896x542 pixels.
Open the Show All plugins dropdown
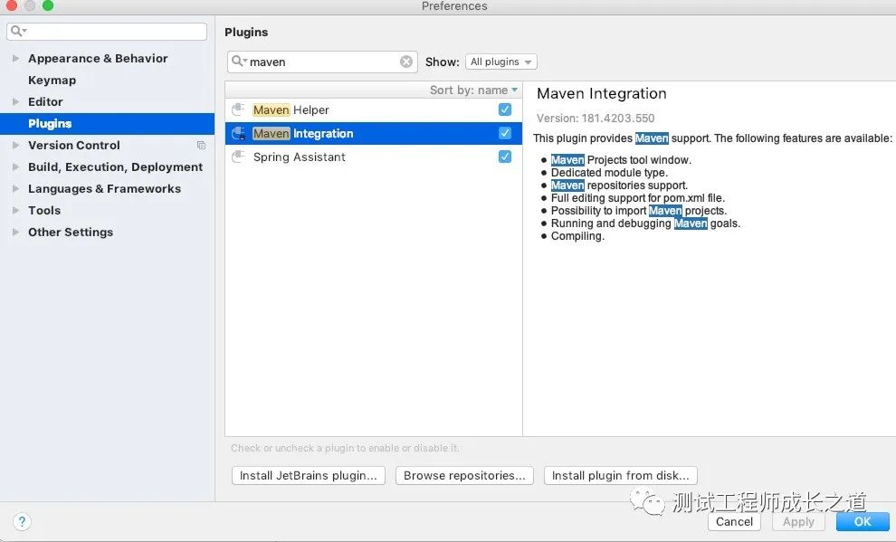point(501,62)
